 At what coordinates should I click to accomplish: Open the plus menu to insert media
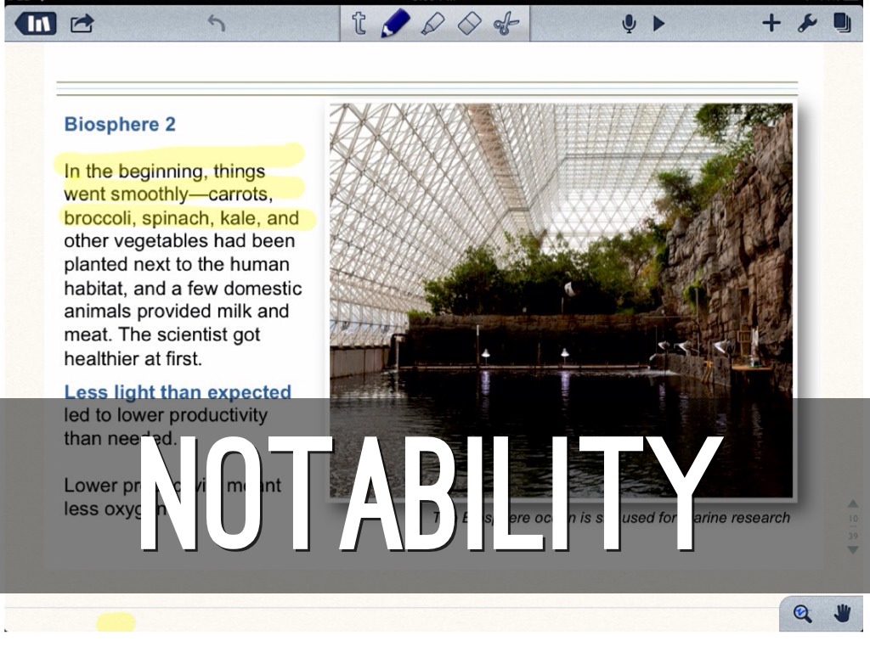pyautogui.click(x=771, y=23)
